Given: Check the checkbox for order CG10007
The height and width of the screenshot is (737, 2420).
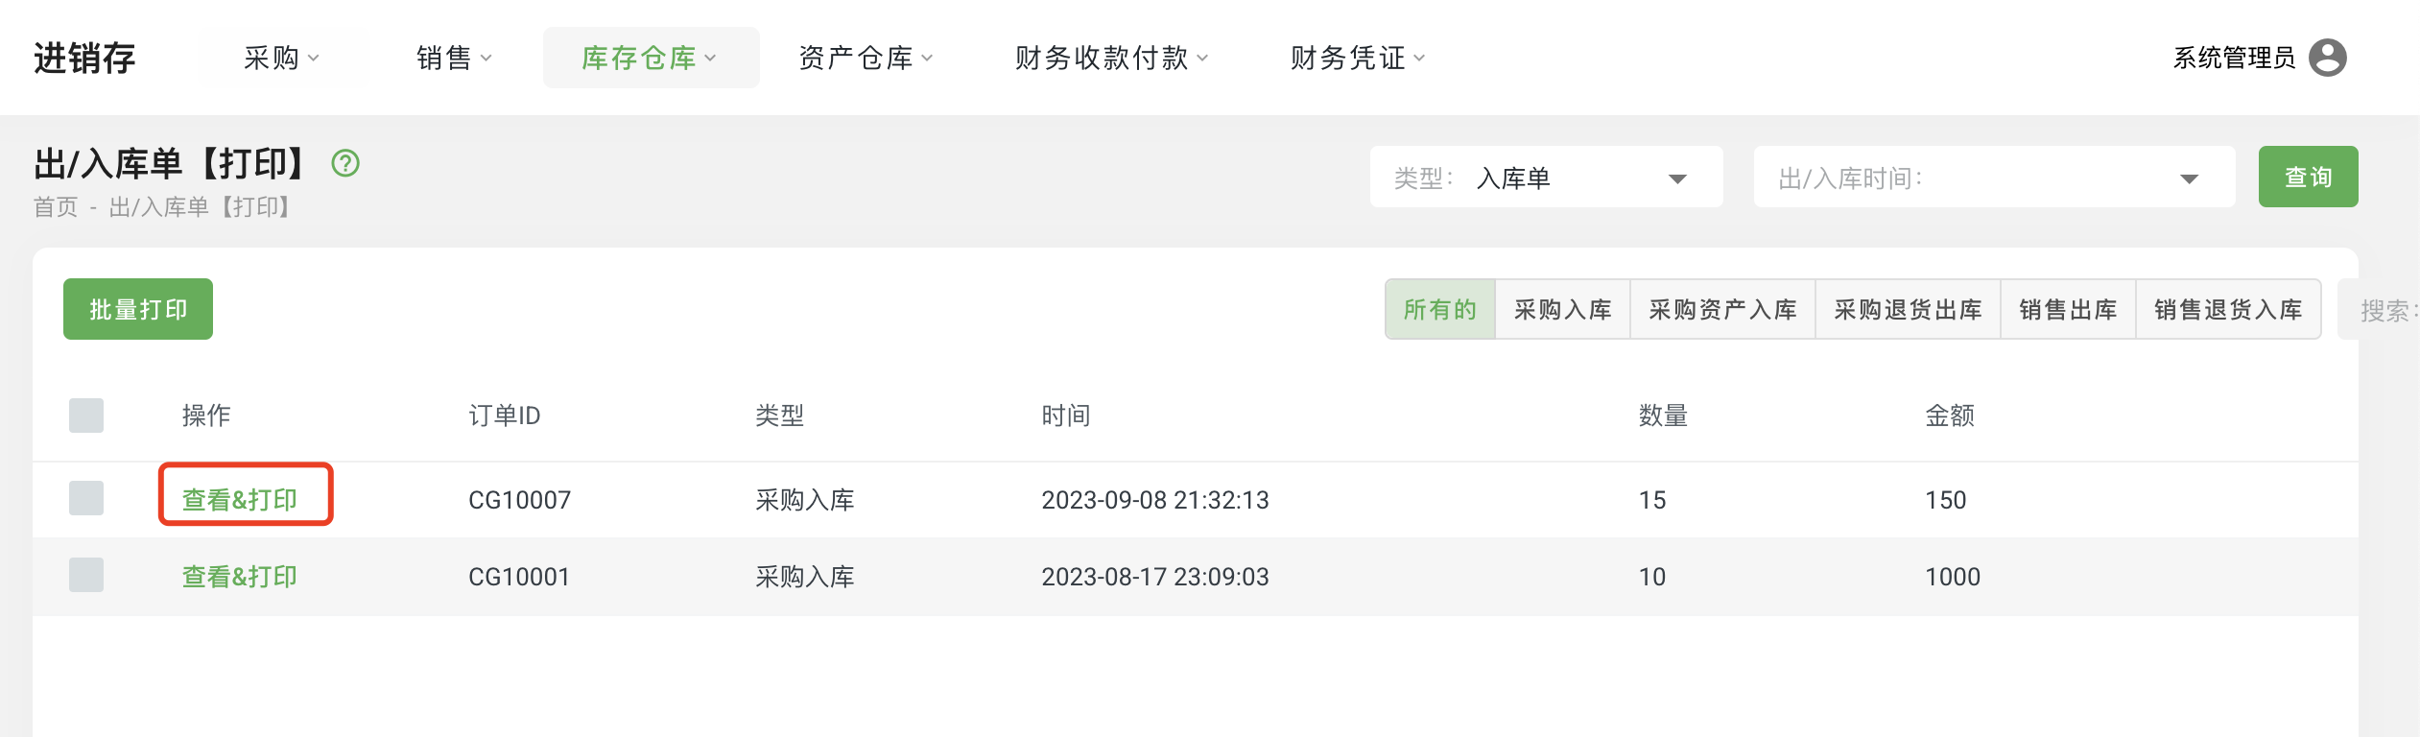Looking at the screenshot, I should tap(86, 498).
